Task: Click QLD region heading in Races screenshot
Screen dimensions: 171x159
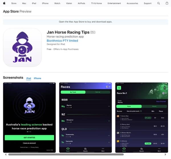Action: (x=64, y=129)
